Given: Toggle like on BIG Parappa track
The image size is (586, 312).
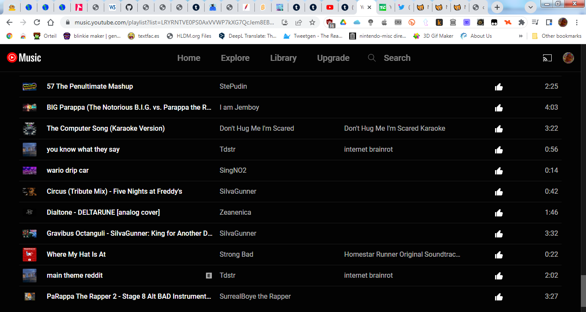Looking at the screenshot, I should pyautogui.click(x=498, y=108).
